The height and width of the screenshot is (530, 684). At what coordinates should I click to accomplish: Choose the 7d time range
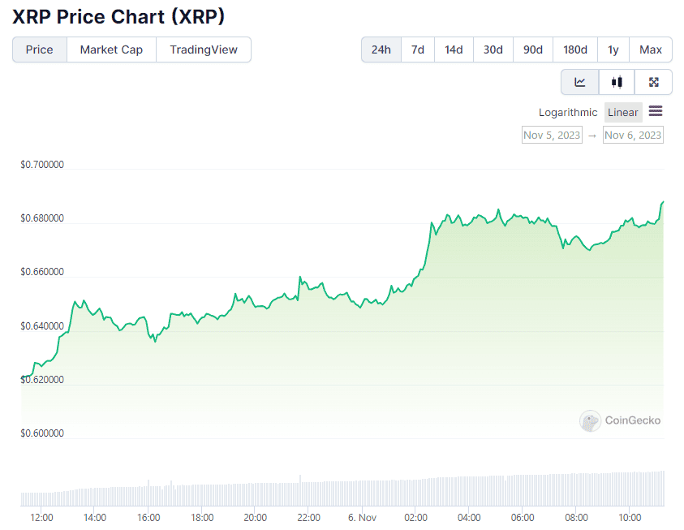click(x=418, y=50)
